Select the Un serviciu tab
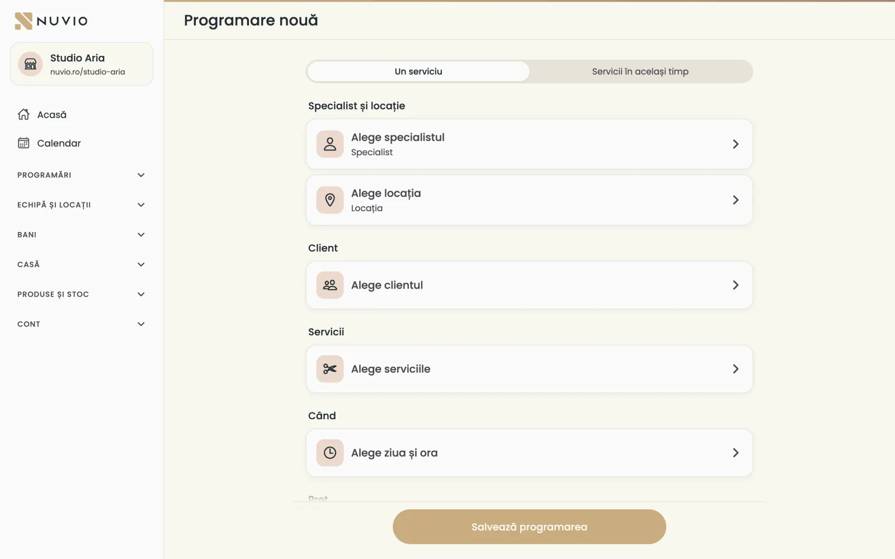895x559 pixels. coord(418,72)
